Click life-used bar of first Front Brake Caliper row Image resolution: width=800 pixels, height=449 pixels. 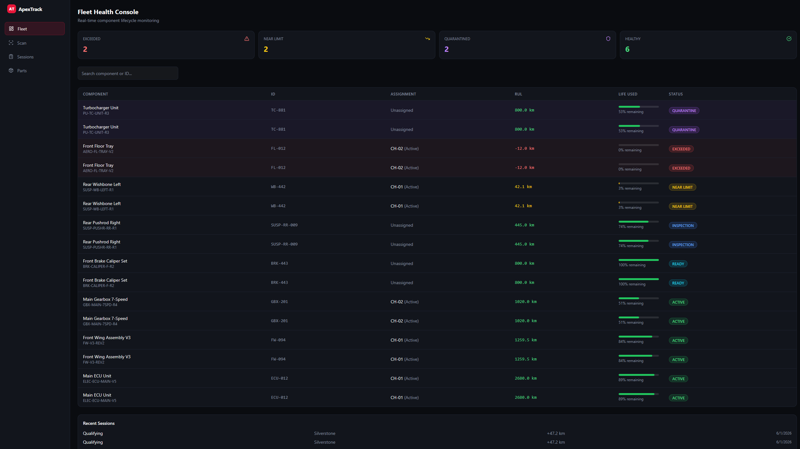tap(638, 260)
